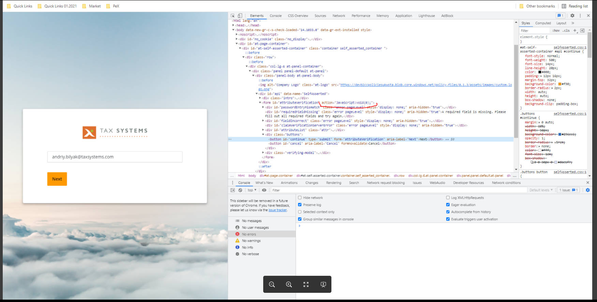
Task: Open the Market bookmark folder
Action: click(91, 6)
